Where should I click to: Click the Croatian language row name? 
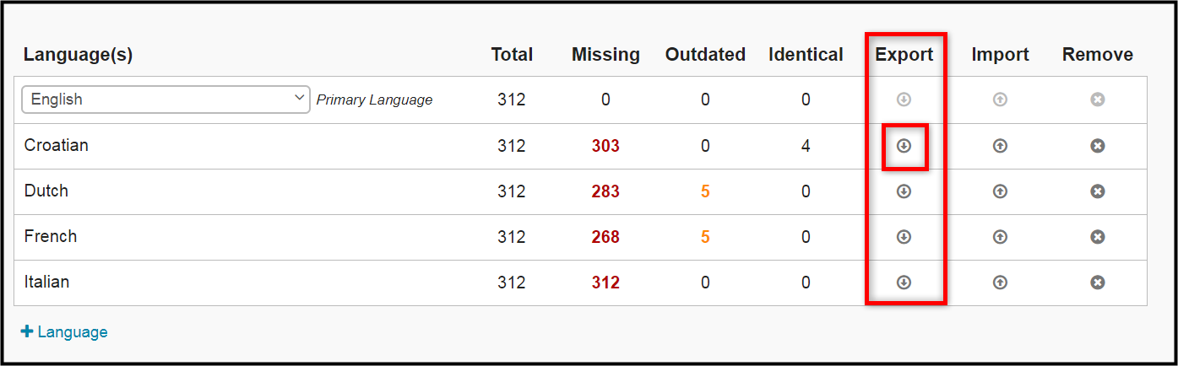click(x=56, y=145)
